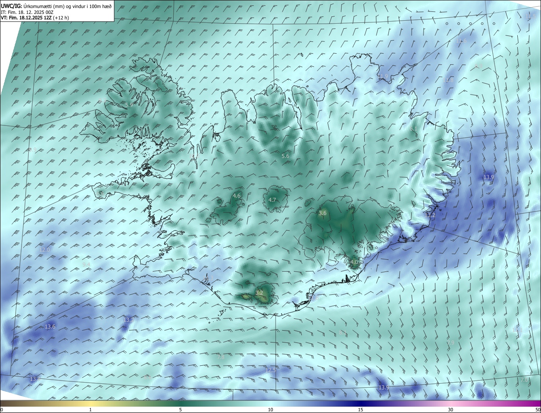Viewport: 541px width, 413px height.
Task: Click the 5.9 value over the Westfjords
Action: coord(129,105)
